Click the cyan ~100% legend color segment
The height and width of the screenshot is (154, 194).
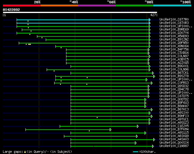(172, 5)
